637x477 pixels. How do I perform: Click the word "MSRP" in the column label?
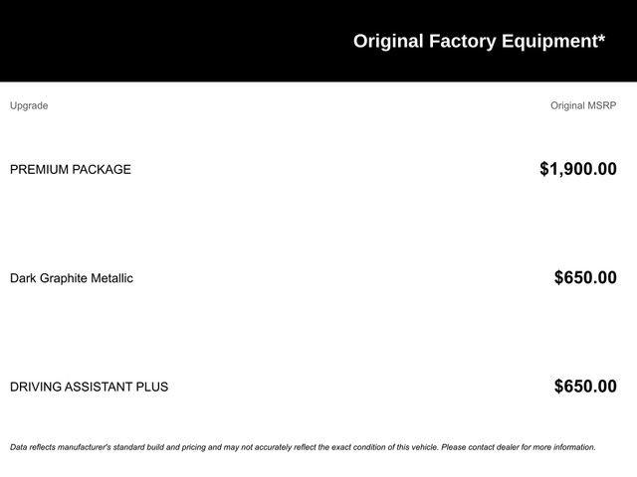tap(602, 105)
